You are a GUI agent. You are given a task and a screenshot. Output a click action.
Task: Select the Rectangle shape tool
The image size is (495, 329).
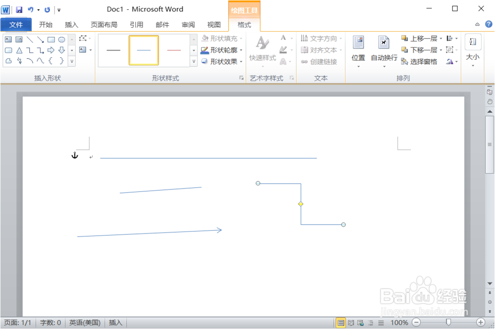[51, 40]
